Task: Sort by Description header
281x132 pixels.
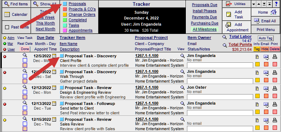Action: 70,49
